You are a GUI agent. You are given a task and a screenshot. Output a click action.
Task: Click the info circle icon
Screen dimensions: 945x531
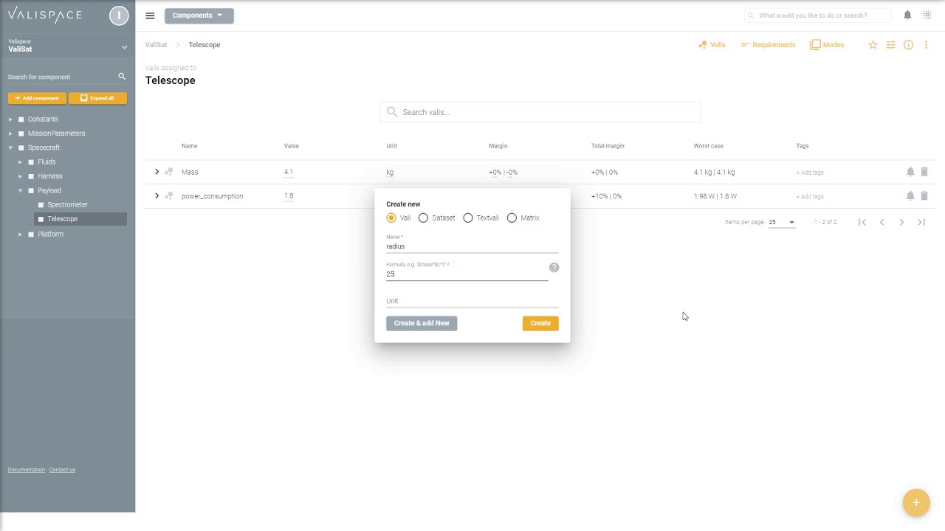coord(908,45)
